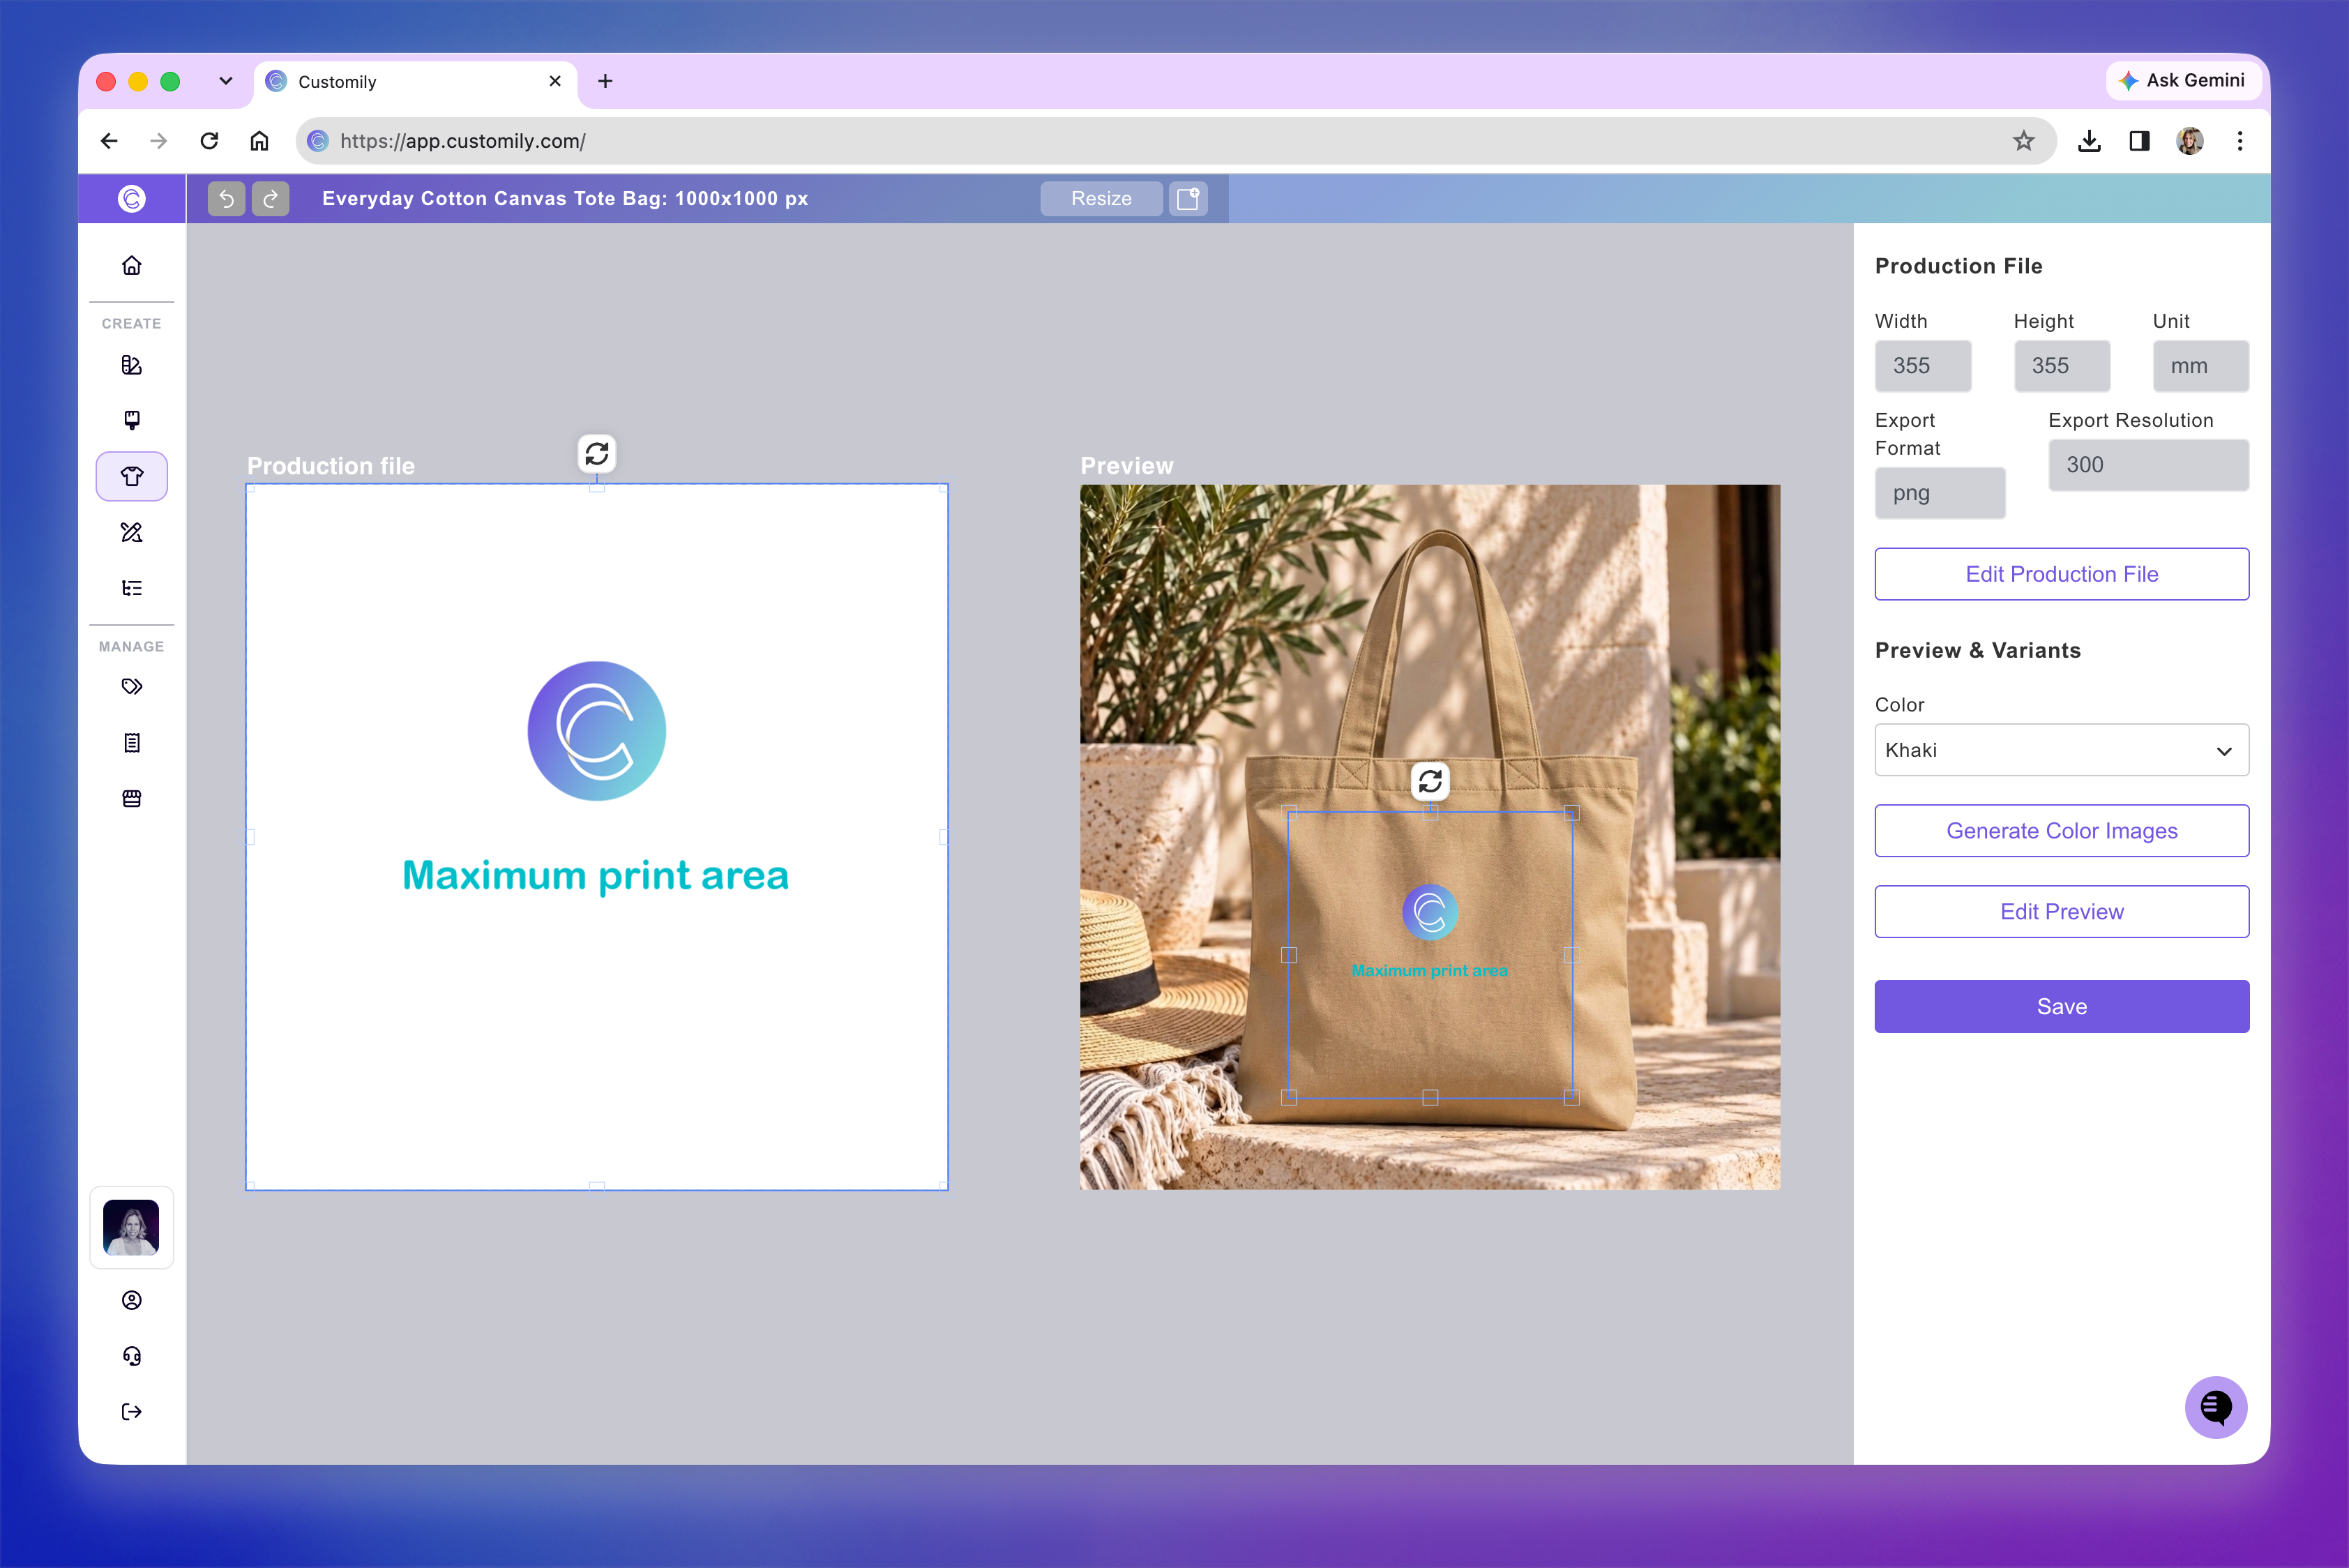
Task: Open the store icon in the sidebar
Action: coord(132,799)
